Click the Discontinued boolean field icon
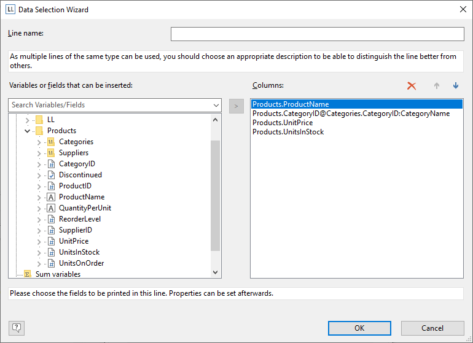Image resolution: width=473 pixels, height=343 pixels. [51, 175]
